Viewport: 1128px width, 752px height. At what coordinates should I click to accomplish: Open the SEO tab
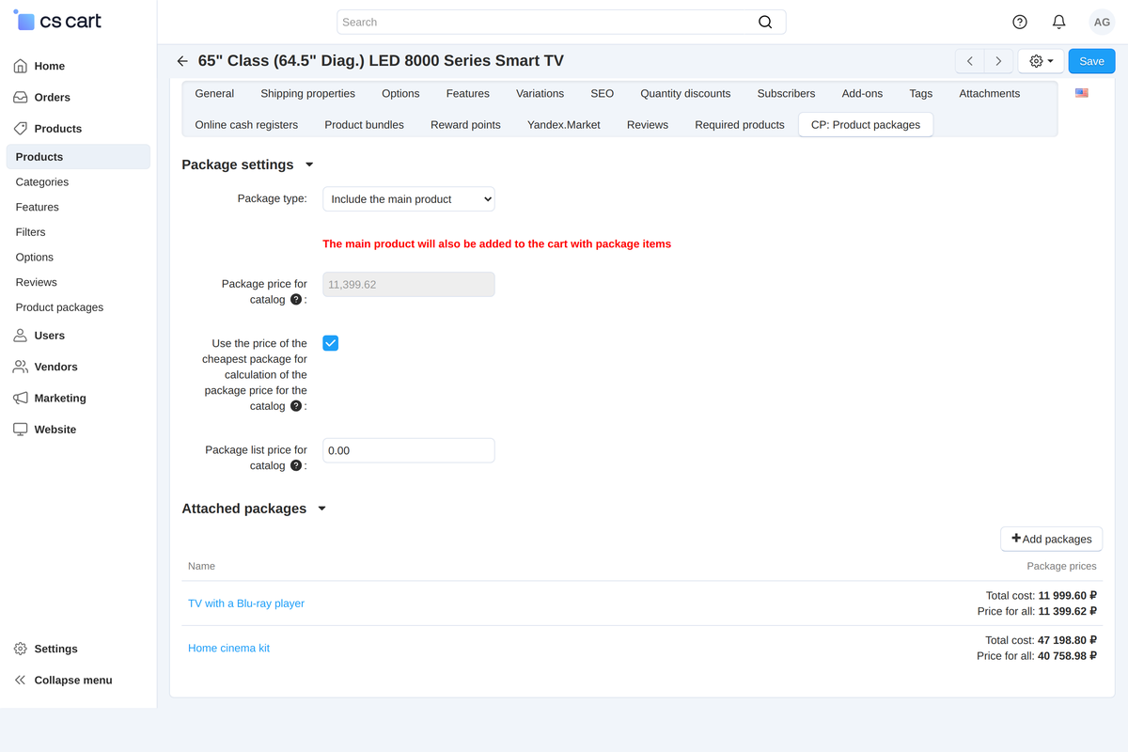coord(603,94)
